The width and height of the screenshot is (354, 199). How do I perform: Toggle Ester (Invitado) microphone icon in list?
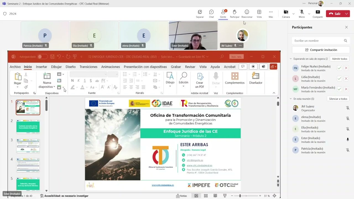coord(348,140)
